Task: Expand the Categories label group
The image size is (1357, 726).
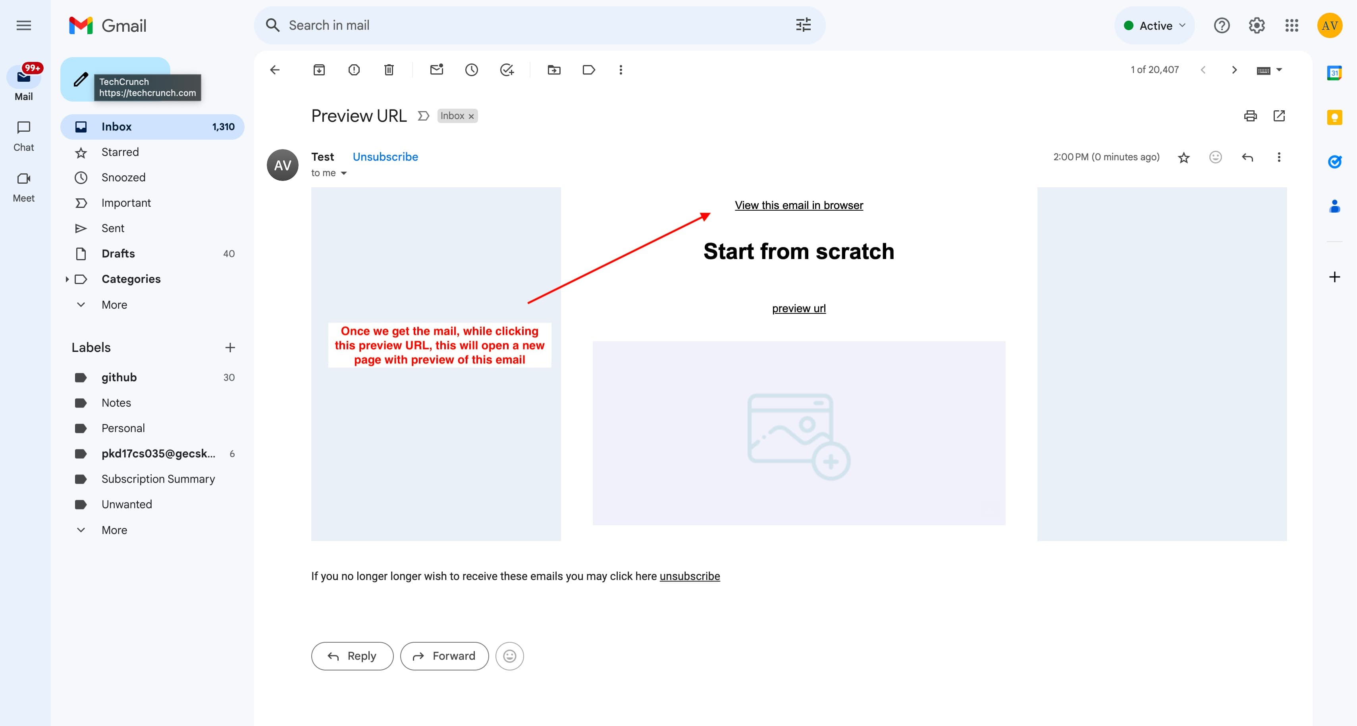Action: click(x=67, y=279)
